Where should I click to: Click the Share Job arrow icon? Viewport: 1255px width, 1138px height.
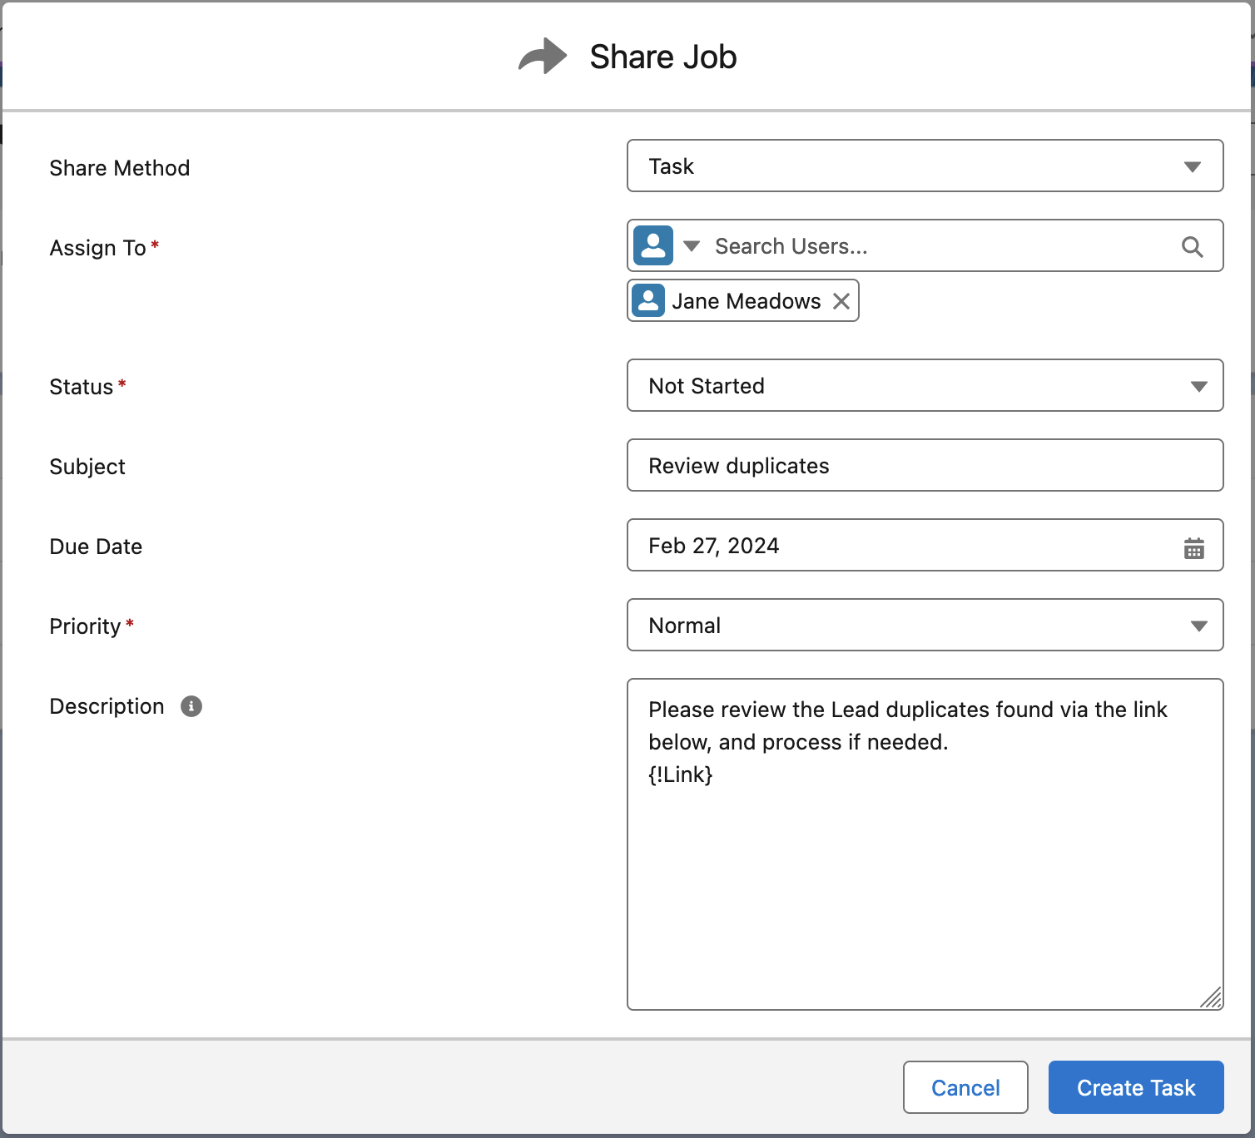tap(543, 57)
